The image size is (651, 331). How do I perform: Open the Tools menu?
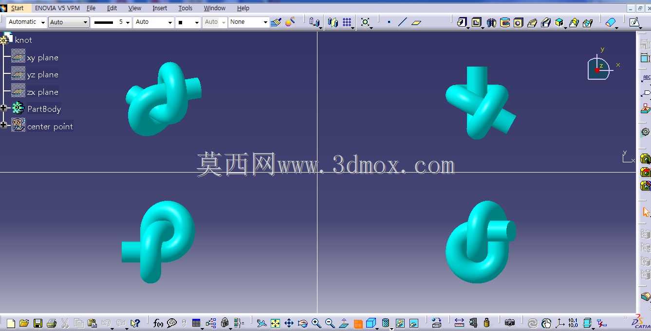coord(186,8)
